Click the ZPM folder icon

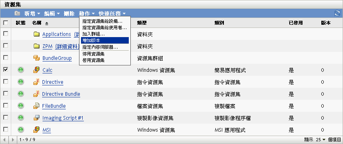(37, 46)
